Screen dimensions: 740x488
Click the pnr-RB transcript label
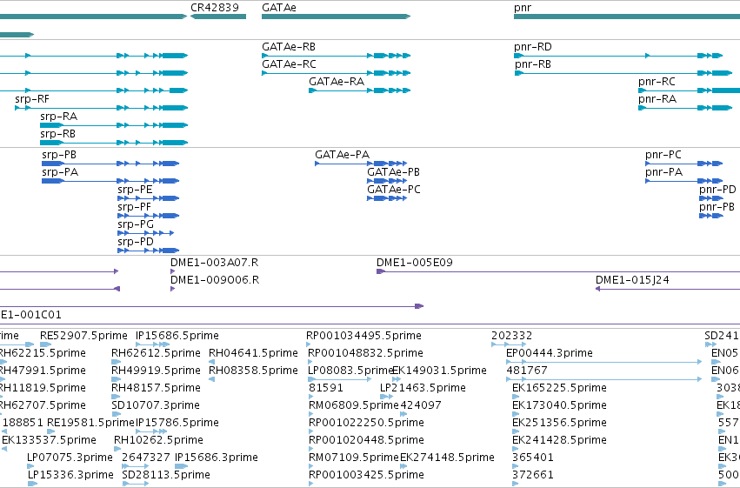coord(533,64)
